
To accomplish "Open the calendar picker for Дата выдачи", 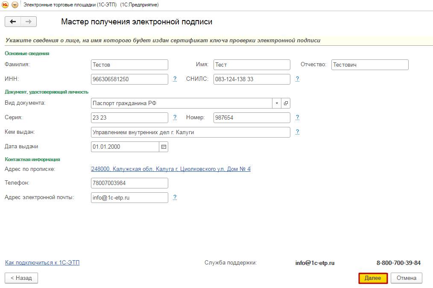I will click(164, 147).
